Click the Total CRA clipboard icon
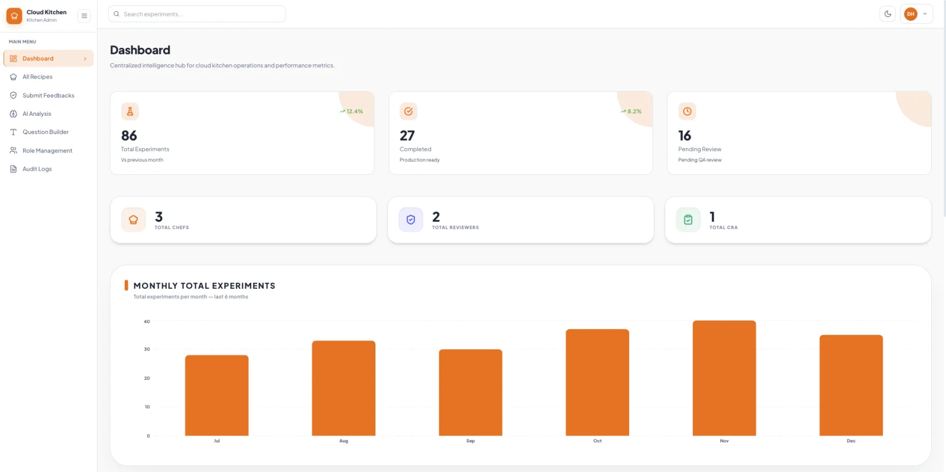 [688, 220]
